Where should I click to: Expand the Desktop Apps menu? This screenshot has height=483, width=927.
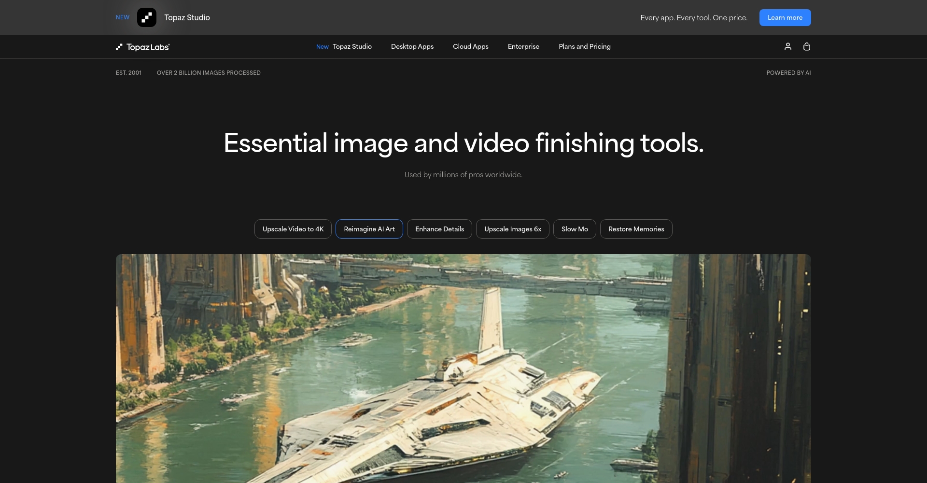pyautogui.click(x=412, y=46)
